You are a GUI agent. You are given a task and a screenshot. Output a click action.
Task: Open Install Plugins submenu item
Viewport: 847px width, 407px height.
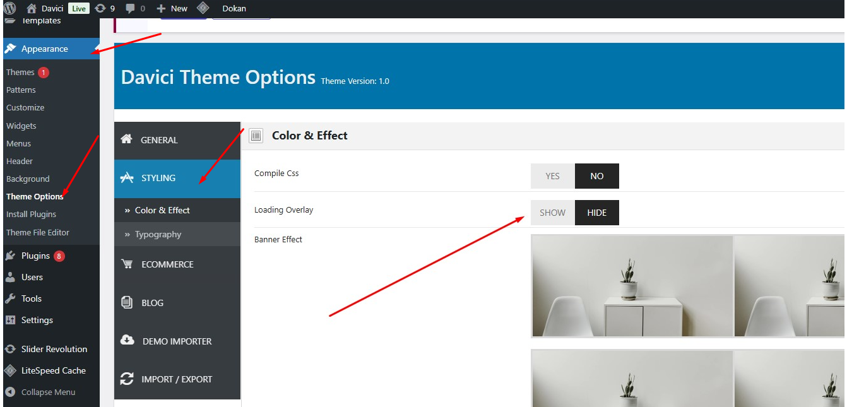(31, 214)
